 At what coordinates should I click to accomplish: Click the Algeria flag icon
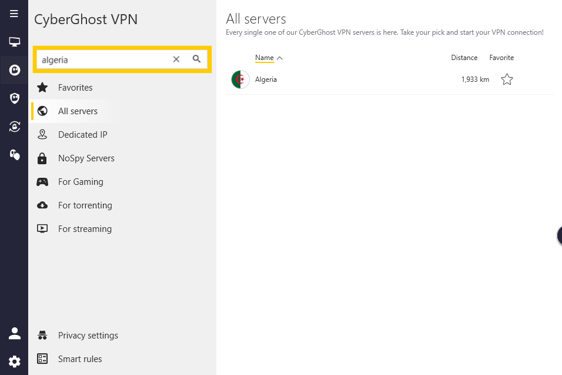(x=240, y=79)
